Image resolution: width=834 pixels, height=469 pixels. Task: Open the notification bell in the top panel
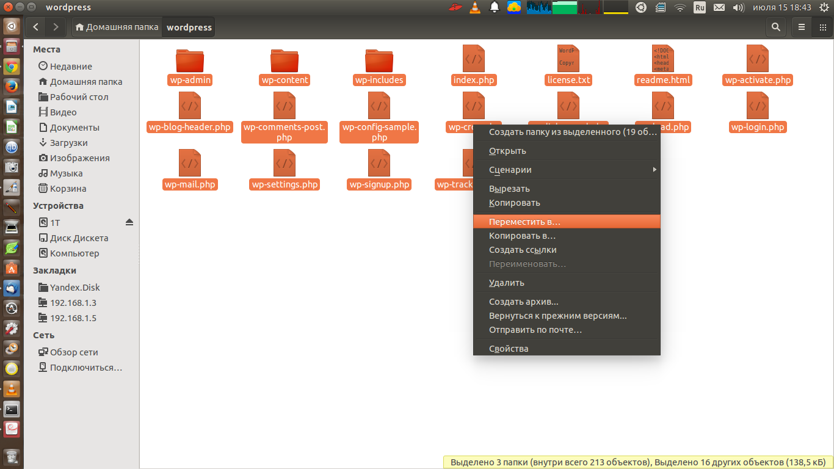495,7
